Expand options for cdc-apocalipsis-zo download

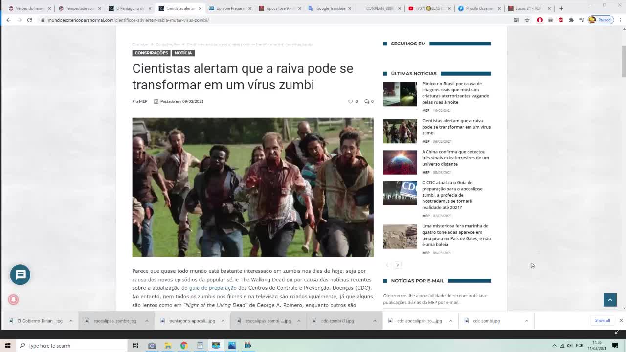[450, 321]
